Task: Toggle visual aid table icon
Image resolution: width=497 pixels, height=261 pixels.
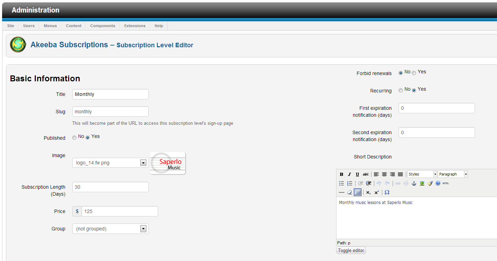Action: 358,192
